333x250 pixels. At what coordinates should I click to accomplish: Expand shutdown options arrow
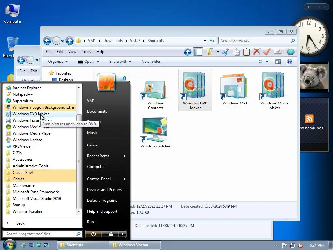click(123, 234)
